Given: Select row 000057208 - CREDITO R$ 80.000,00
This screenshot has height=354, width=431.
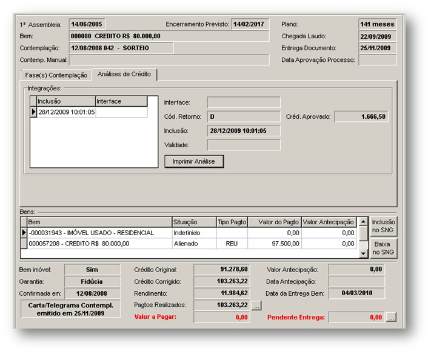Looking at the screenshot, I should [x=189, y=244].
